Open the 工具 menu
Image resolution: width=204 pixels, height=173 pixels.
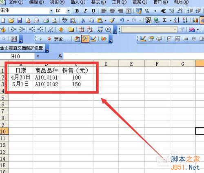coord(119,2)
